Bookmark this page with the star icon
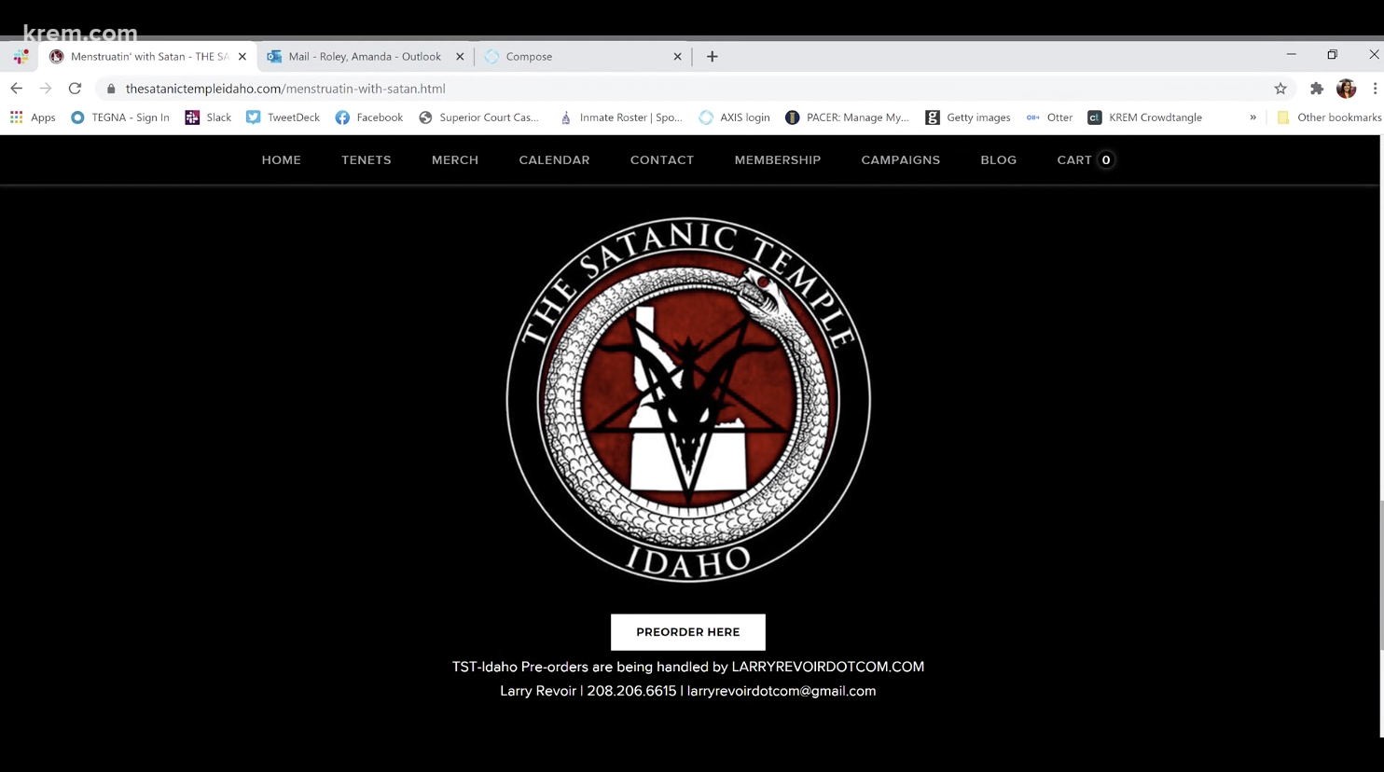This screenshot has width=1384, height=772. point(1280,89)
